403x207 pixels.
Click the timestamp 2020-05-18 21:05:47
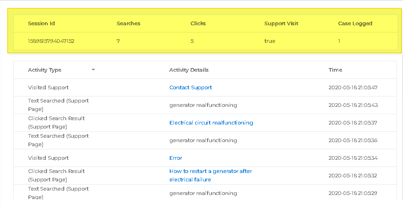click(x=353, y=87)
